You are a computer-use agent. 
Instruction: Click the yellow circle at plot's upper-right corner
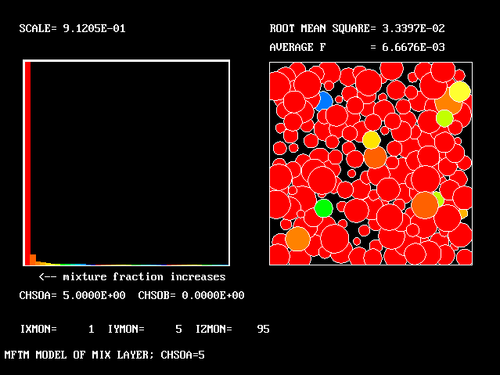459,92
